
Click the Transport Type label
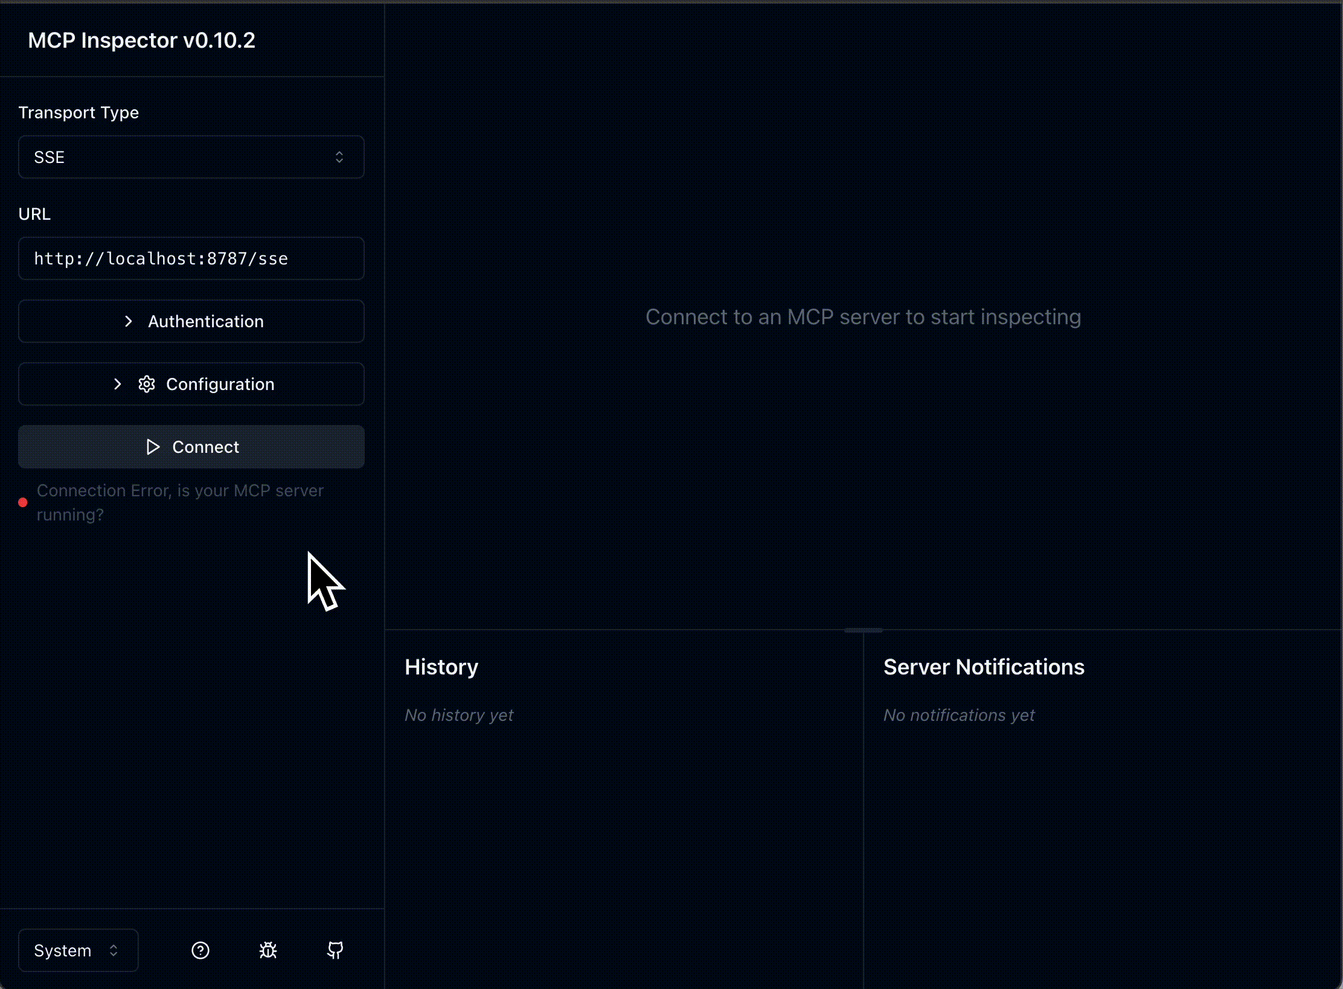point(79,113)
